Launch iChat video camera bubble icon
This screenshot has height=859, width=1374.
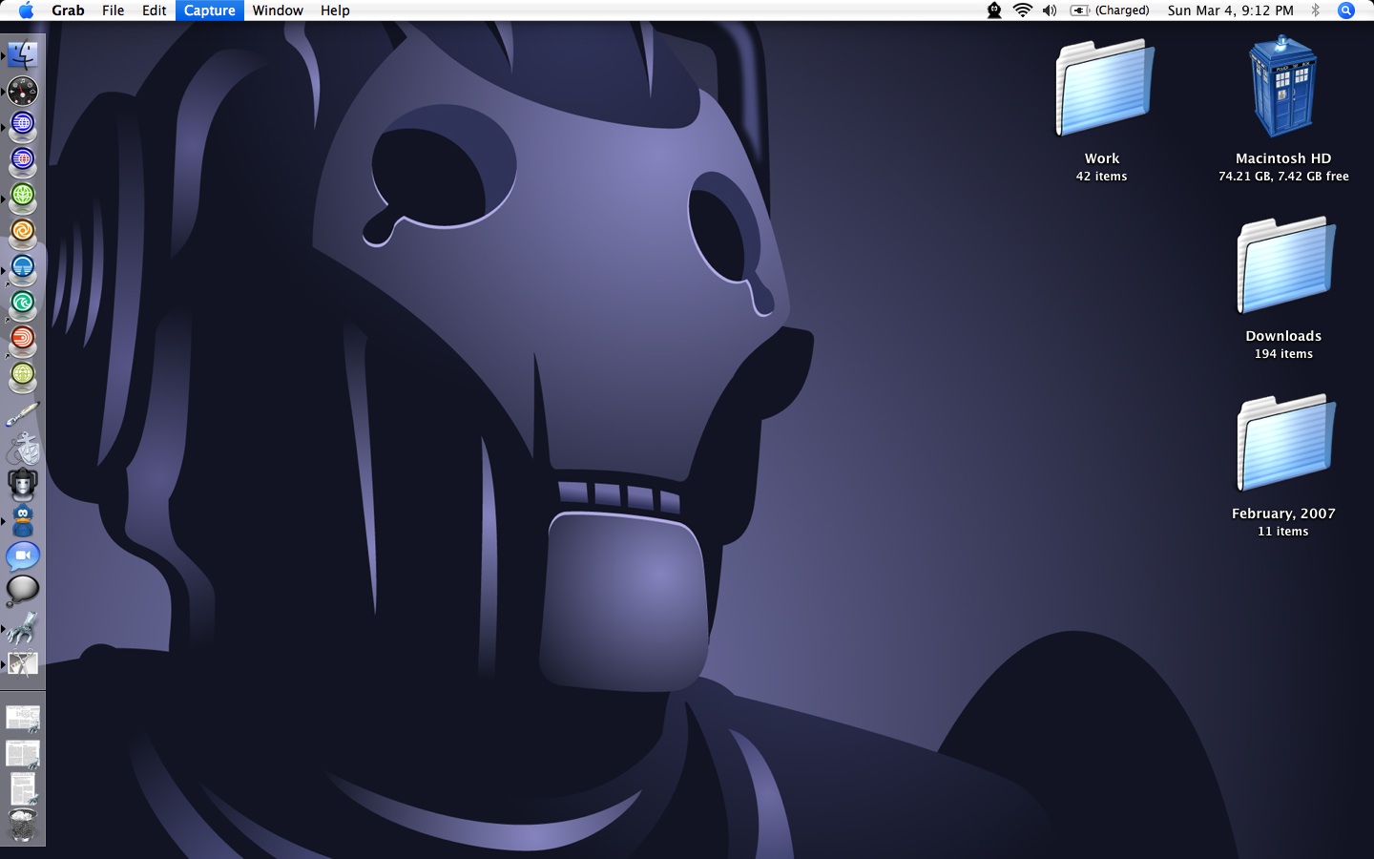tap(23, 556)
